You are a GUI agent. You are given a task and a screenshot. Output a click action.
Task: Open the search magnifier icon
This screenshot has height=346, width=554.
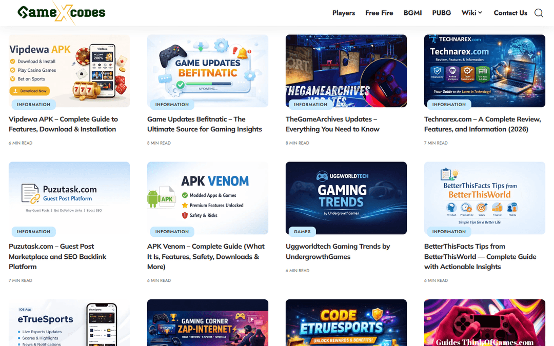(539, 13)
